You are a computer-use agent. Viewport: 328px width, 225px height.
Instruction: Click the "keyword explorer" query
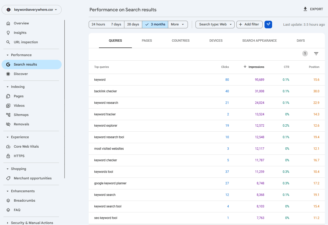coord(106,126)
